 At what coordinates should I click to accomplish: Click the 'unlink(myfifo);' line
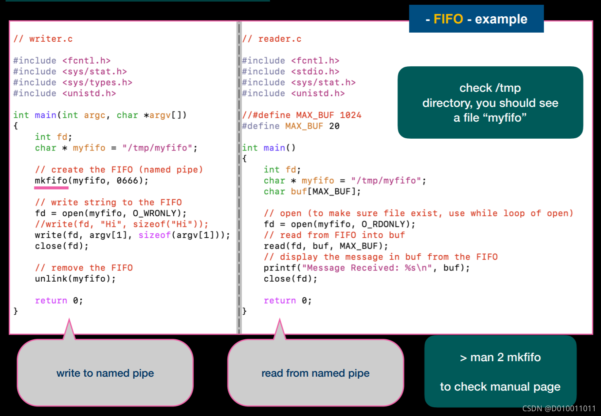click(x=75, y=279)
